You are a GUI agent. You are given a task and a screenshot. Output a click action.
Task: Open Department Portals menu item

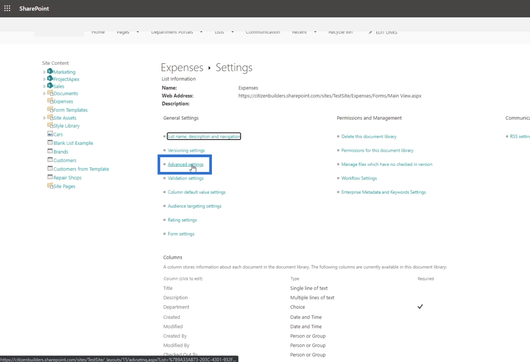[172, 32]
